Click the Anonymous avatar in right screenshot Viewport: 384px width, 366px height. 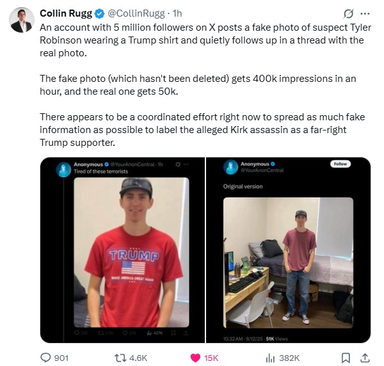pyautogui.click(x=230, y=167)
